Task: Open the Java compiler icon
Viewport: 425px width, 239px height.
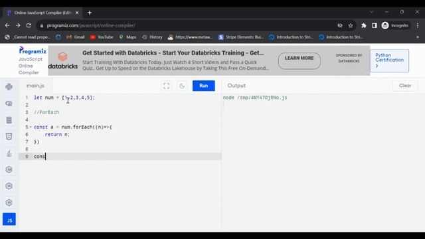Action: click(x=9, y=153)
